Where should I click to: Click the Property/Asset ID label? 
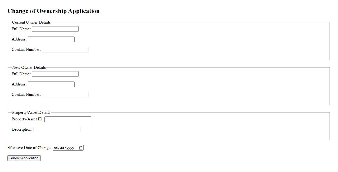(28, 119)
